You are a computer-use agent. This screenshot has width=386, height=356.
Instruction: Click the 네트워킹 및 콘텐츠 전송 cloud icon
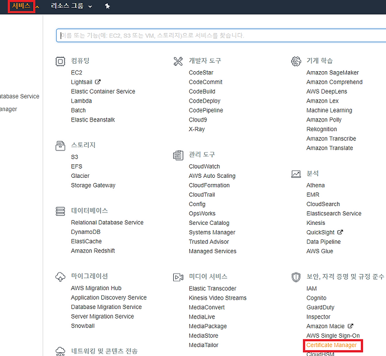[60, 351]
